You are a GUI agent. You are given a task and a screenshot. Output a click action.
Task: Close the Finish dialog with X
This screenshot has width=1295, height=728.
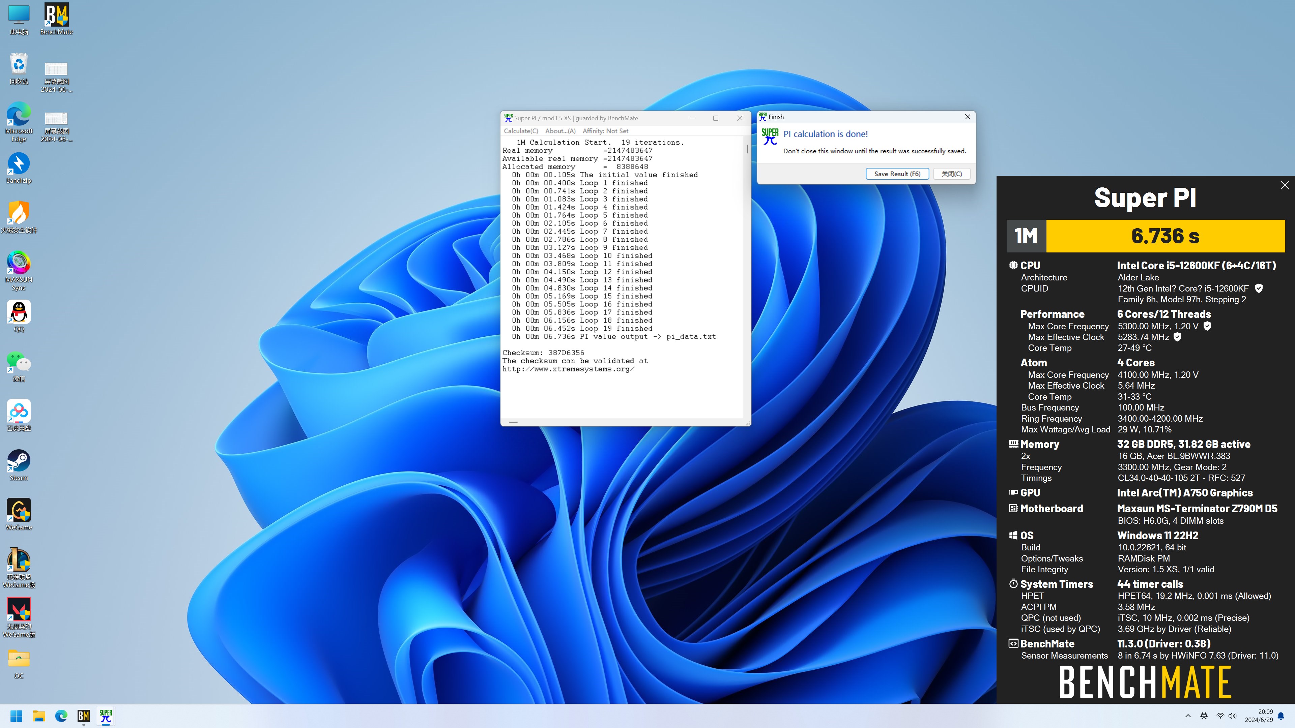(x=967, y=117)
